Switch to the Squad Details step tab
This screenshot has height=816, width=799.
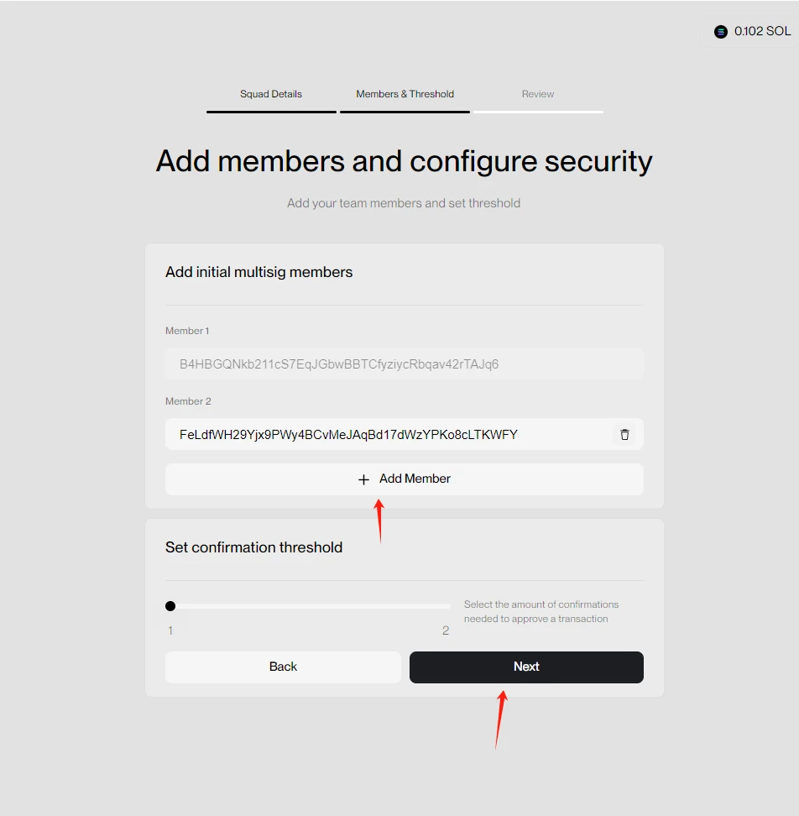pos(271,94)
